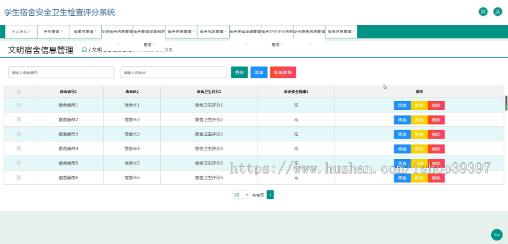The width and height of the screenshot is (508, 244).
Task: Open the 报修信息管理 dropdown menu
Action: click(341, 32)
